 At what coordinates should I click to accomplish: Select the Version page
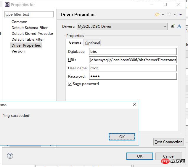[x=18, y=51]
